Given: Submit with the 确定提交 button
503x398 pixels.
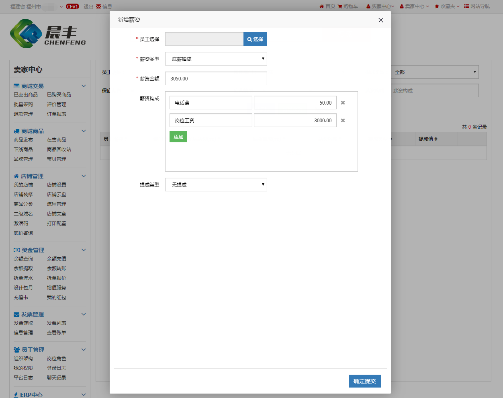Looking at the screenshot, I should (364, 381).
